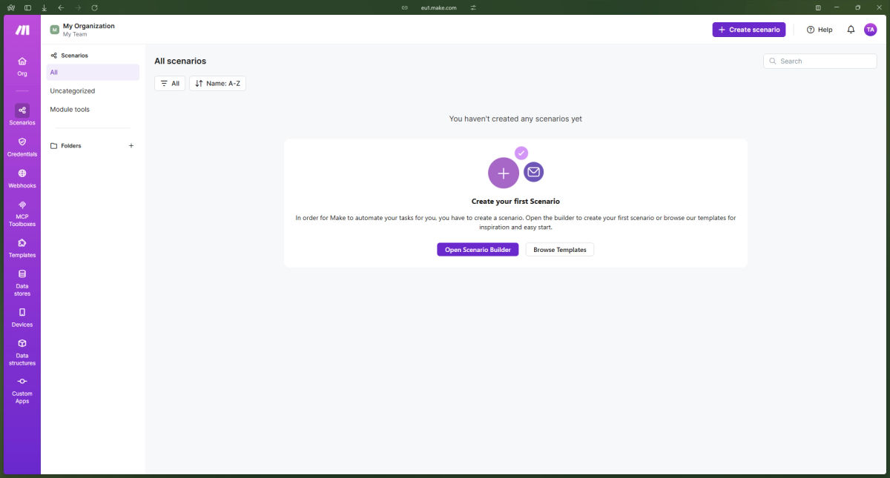Click the Make logo
The width and height of the screenshot is (890, 478).
22,29
